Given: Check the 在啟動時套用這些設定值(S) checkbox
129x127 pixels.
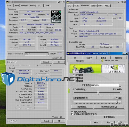Looking at the screenshot, I should pyautogui.click(x=72, y=114).
